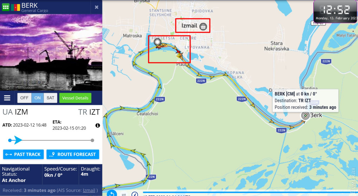Switch vessel label display to ON
Screen dimensions: 358x196
click(x=38, y=98)
